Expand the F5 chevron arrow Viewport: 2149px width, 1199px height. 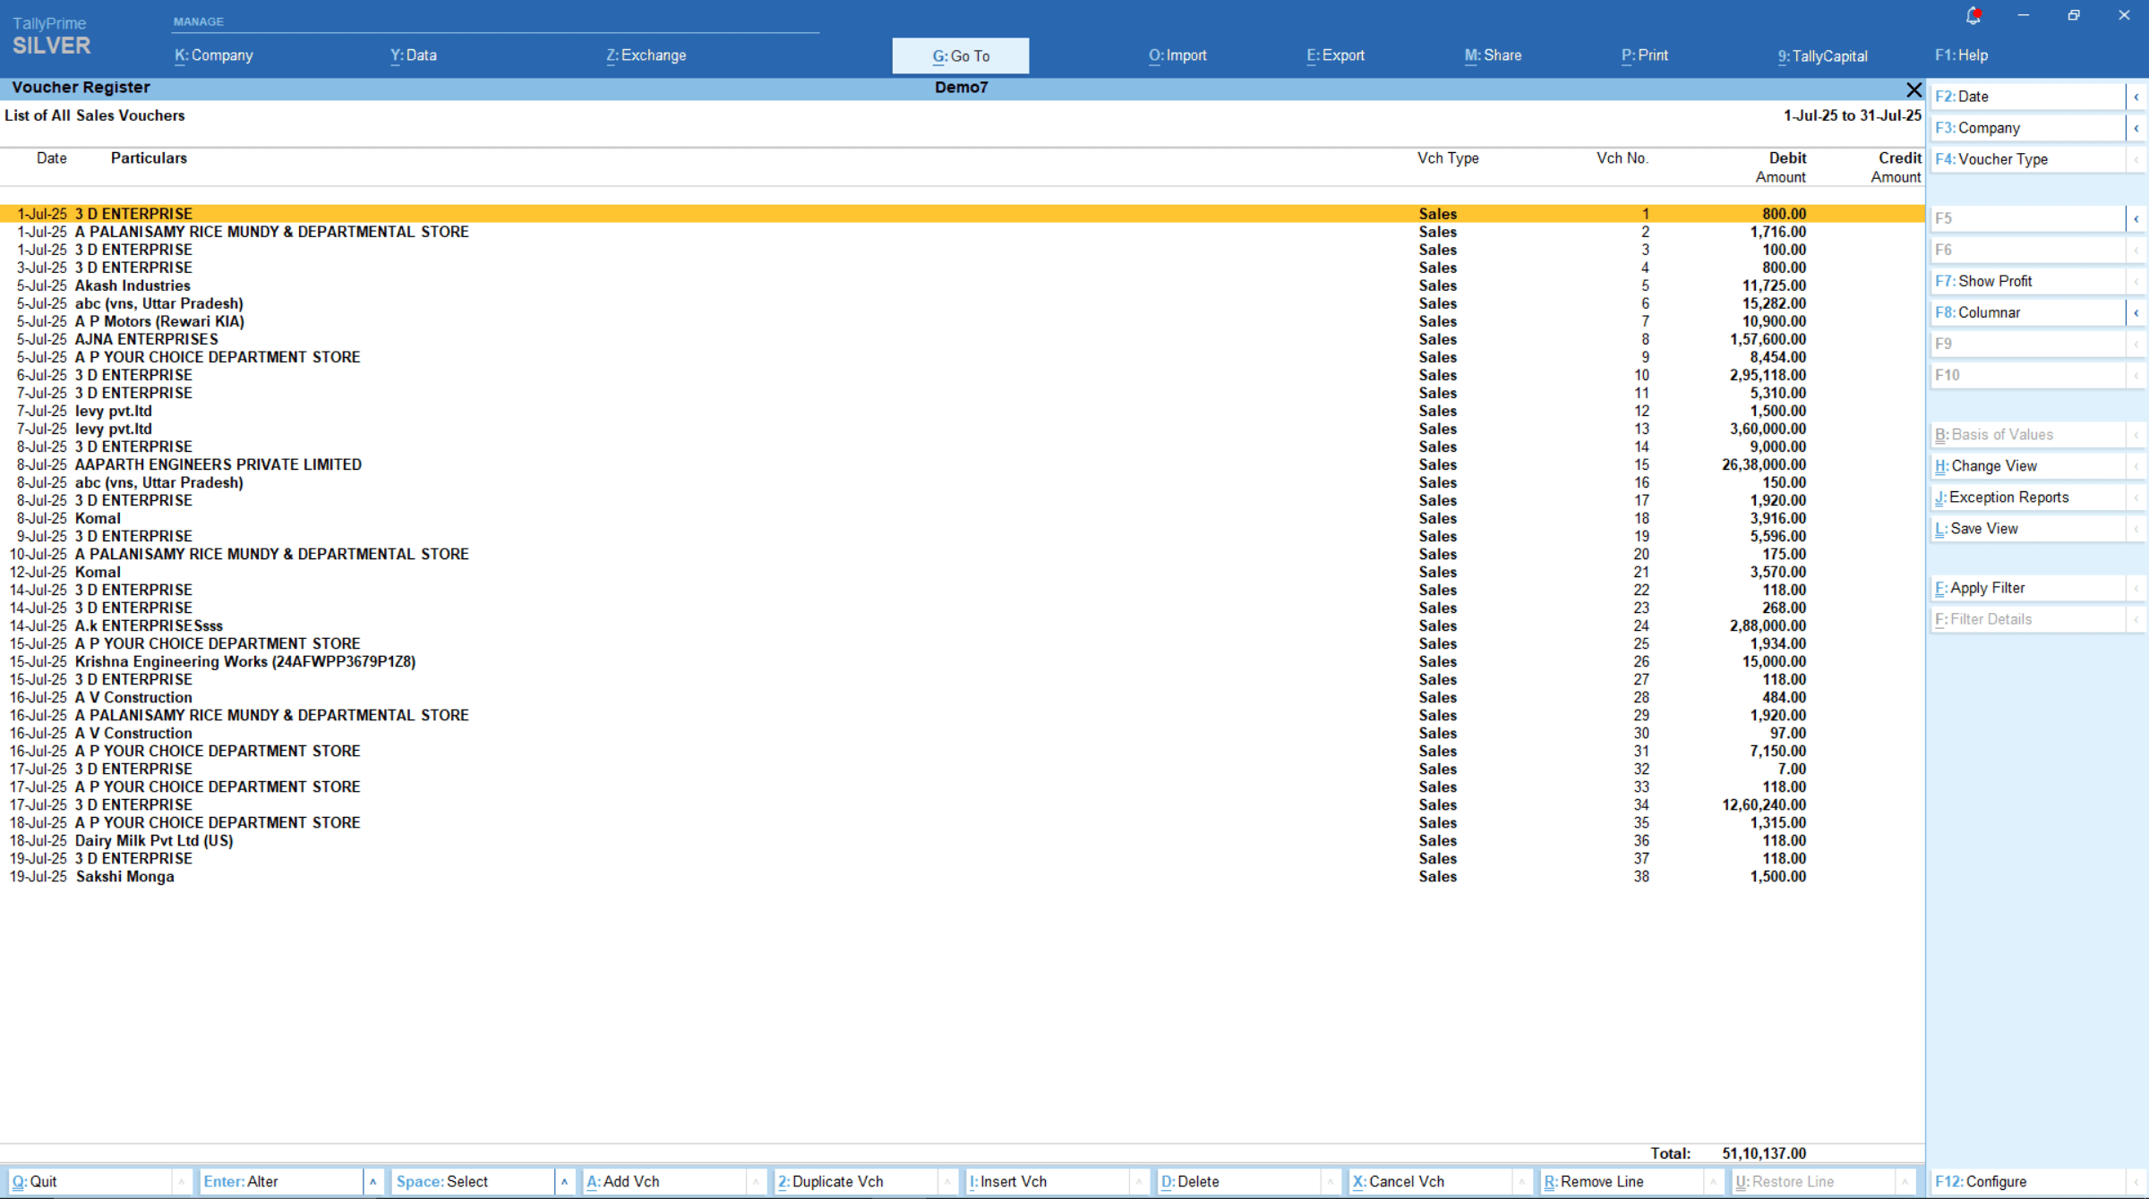point(2136,218)
